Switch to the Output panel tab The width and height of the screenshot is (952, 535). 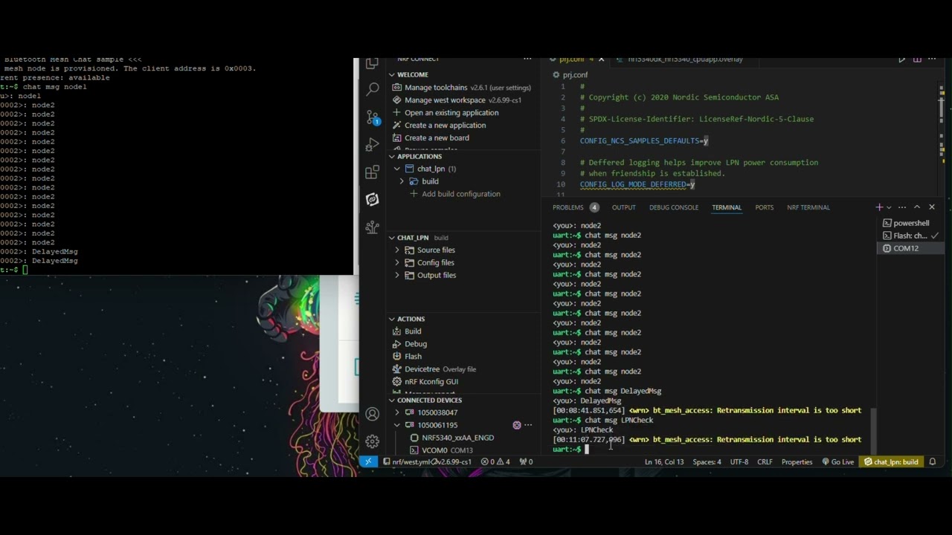click(x=623, y=207)
